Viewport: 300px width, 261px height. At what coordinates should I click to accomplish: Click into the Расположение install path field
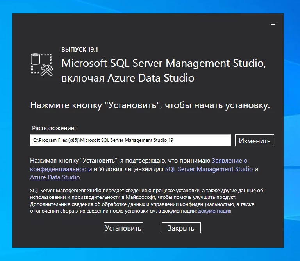[130, 140]
